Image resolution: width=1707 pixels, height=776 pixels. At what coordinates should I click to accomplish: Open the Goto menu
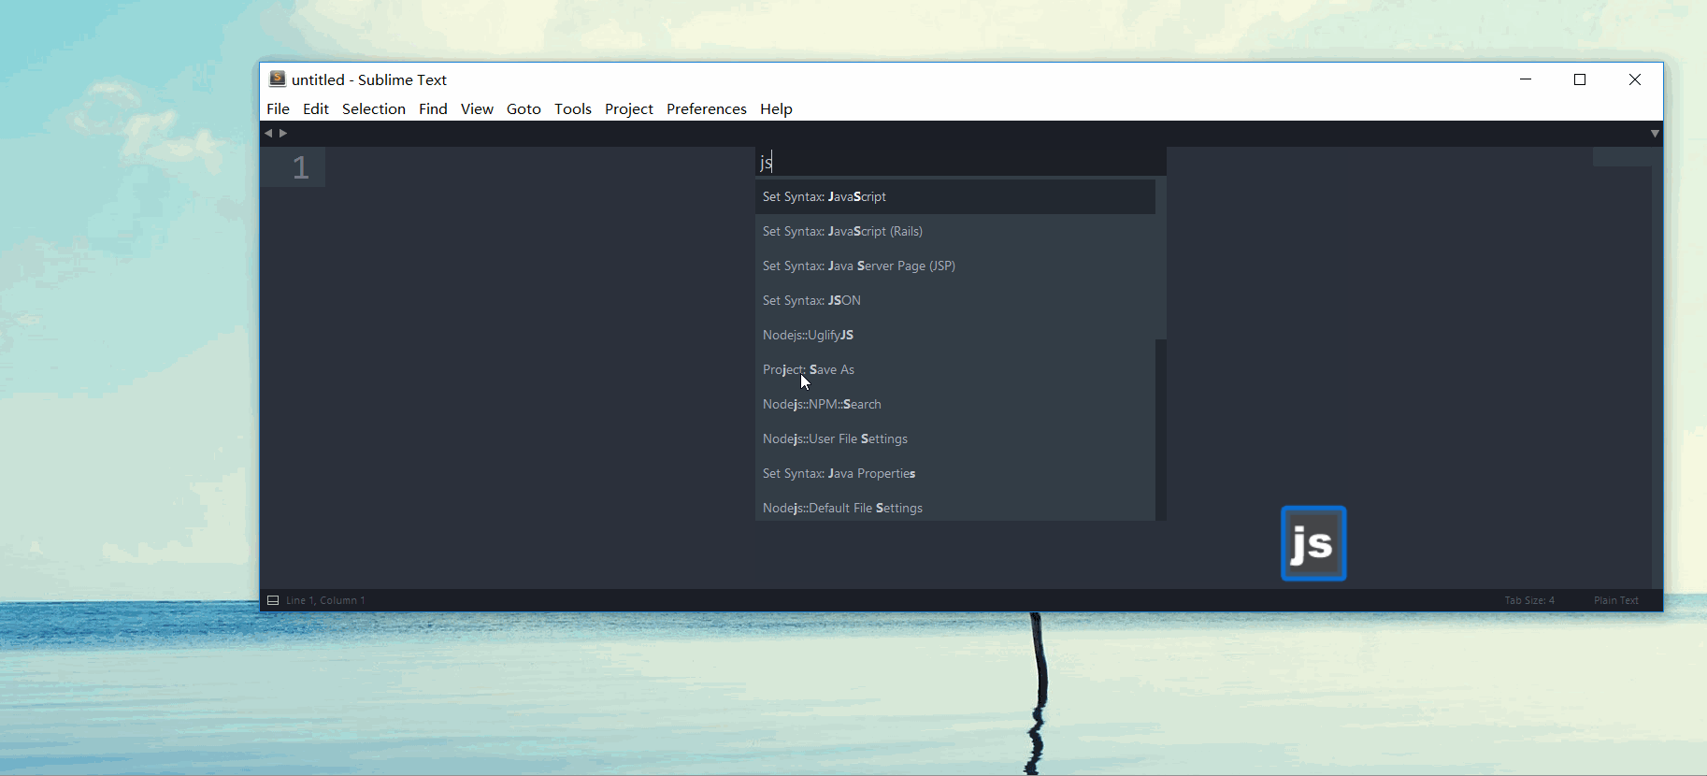[x=524, y=108]
